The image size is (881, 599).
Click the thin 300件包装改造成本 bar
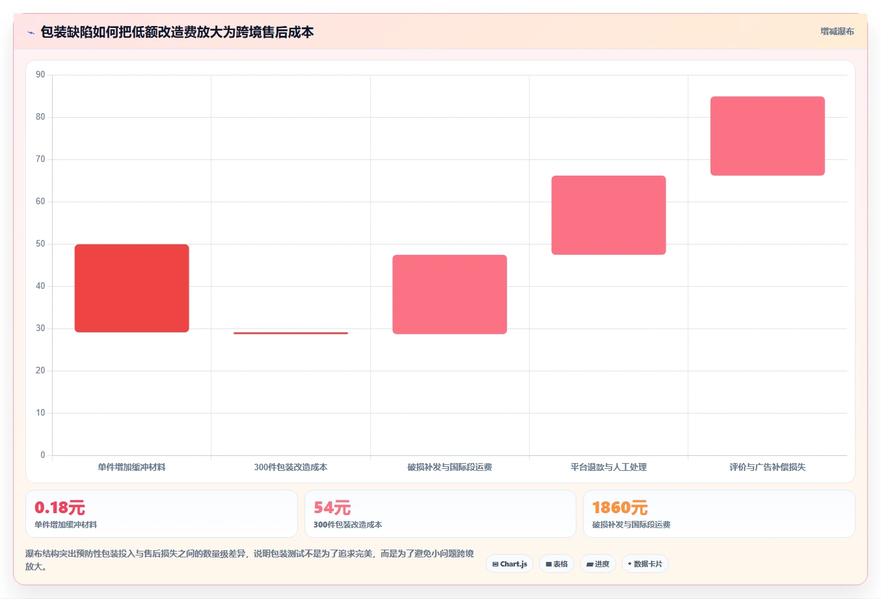(x=291, y=333)
